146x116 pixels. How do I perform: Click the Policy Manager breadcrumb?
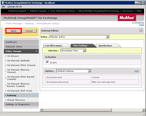pos(14,24)
